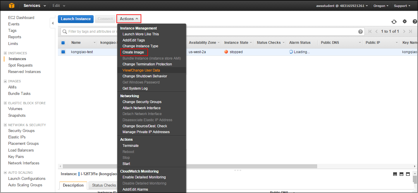418x193 pixels.
Task: Choose Terminate from Actions menu
Action: tap(130, 146)
